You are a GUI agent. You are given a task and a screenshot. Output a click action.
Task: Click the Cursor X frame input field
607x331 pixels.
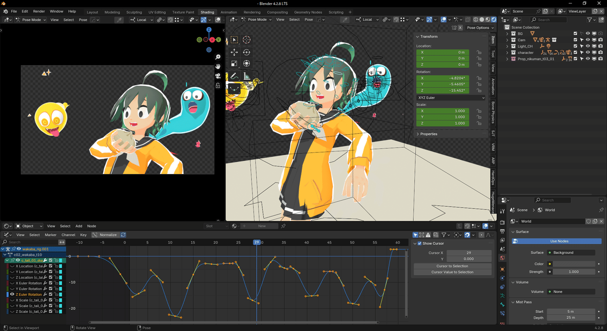point(468,252)
